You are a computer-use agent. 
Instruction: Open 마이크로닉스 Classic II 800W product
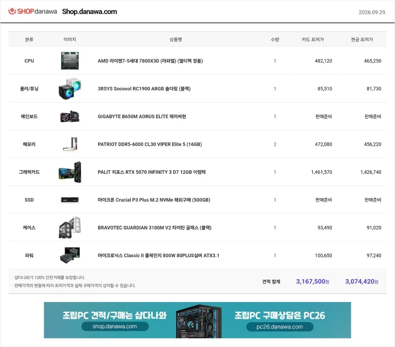[158, 255]
